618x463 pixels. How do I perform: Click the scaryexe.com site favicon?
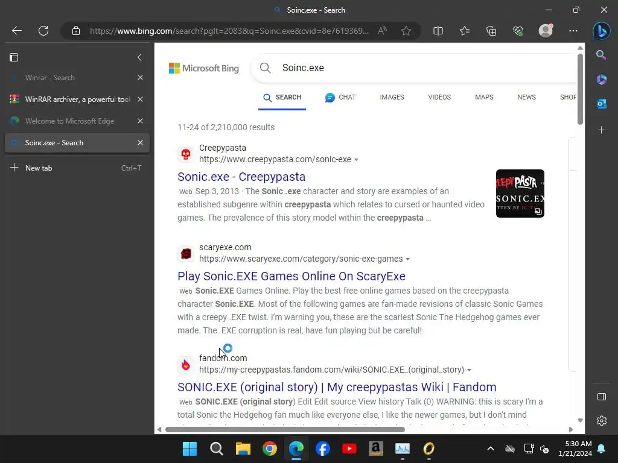tap(186, 254)
